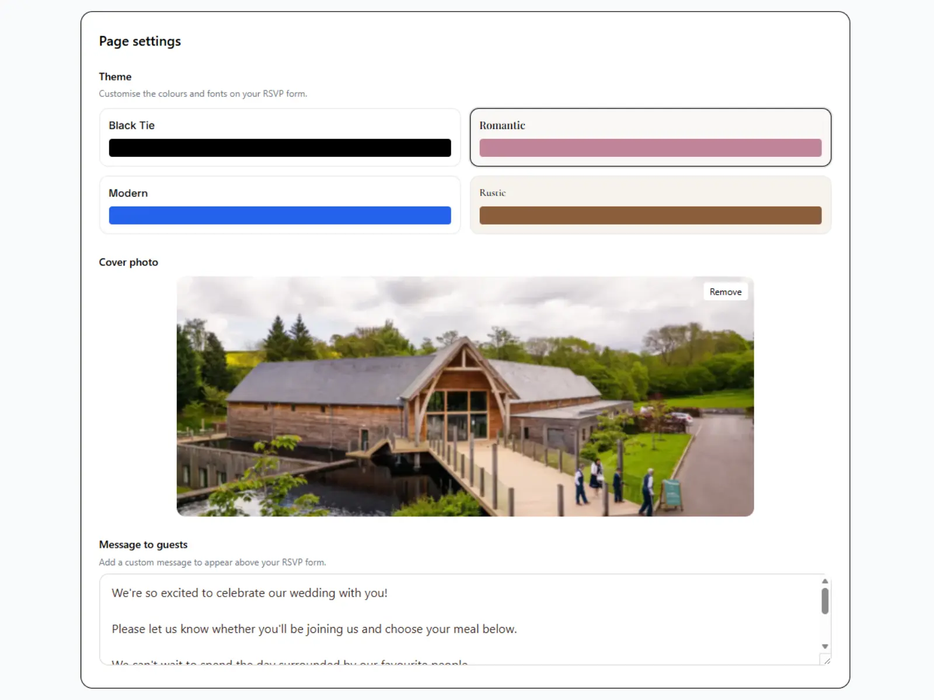
Task: Click the brown colour bar in Rustic
Action: [650, 215]
